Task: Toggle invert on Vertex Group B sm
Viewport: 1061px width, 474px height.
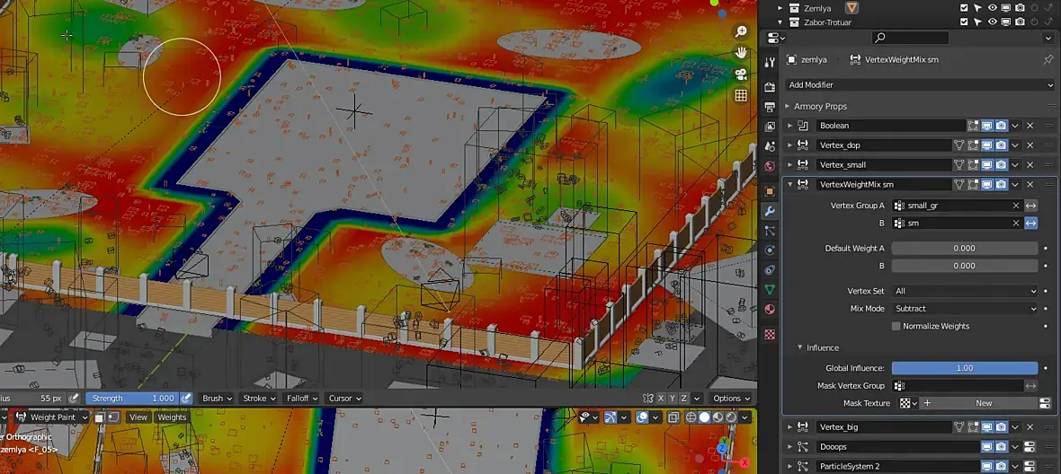Action: (1030, 223)
